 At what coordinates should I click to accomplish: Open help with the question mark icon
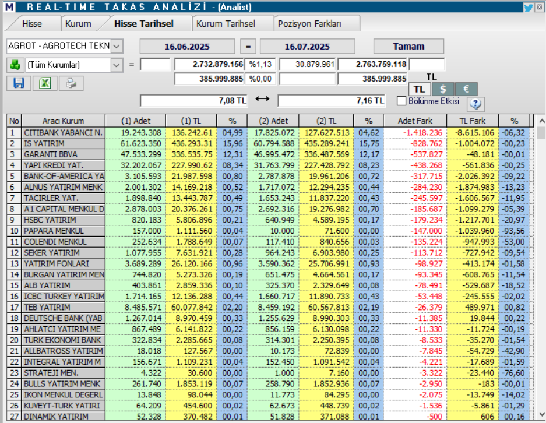pos(475,103)
